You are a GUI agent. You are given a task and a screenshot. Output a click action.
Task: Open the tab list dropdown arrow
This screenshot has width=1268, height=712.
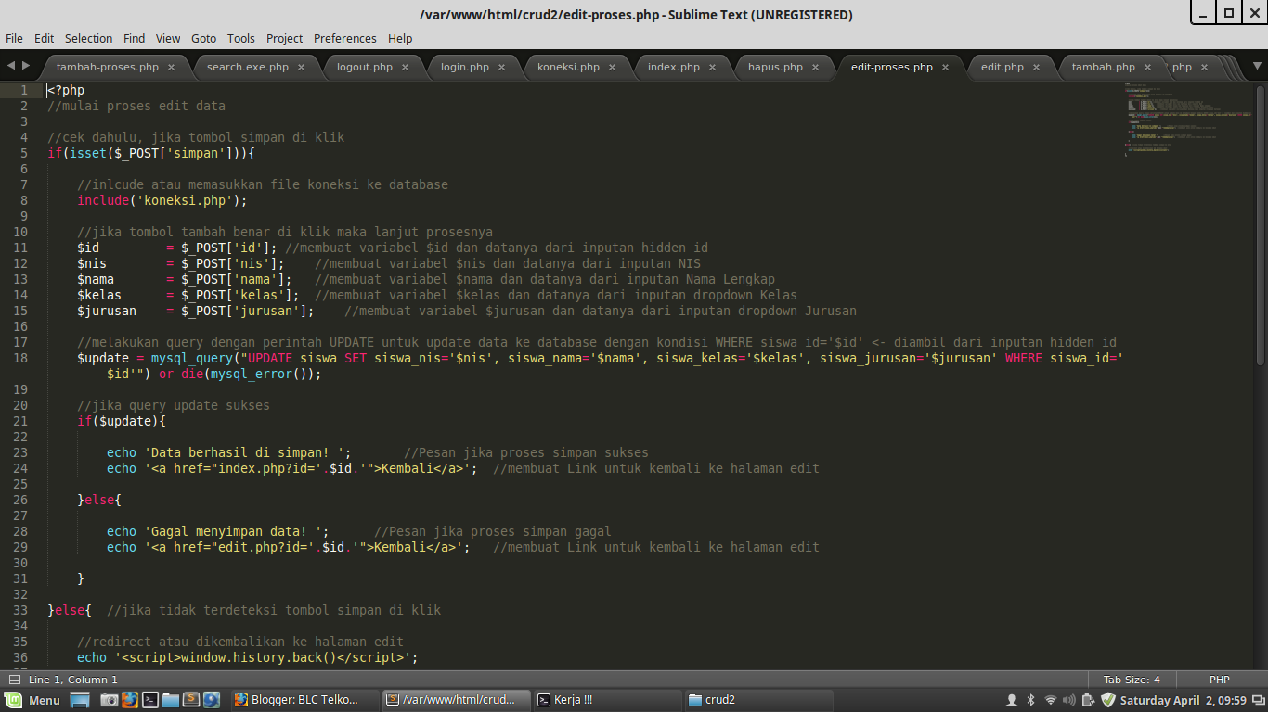click(x=1258, y=66)
